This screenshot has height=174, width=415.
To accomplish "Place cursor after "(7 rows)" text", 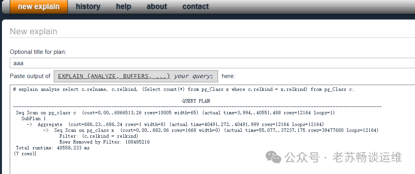I will point(35,154).
